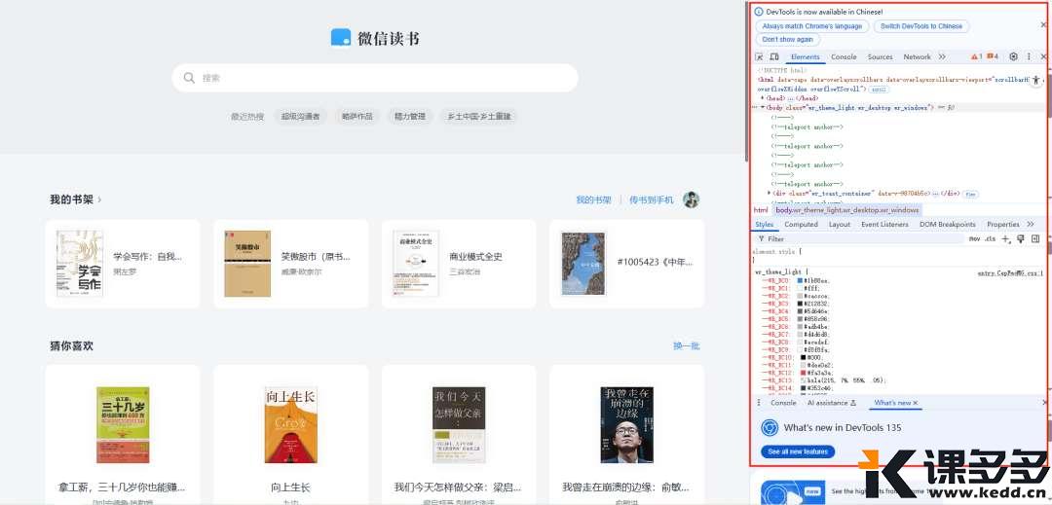The image size is (1052, 505).
Task: Open the drawer Console tab
Action: (x=783, y=403)
